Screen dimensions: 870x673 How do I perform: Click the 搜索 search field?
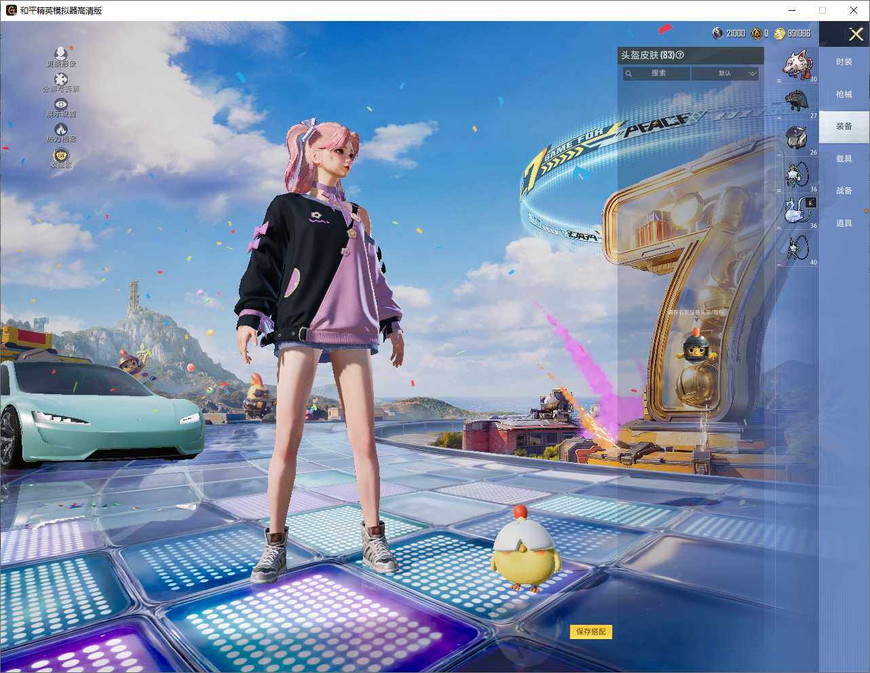(657, 73)
